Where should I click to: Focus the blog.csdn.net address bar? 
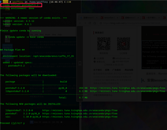point(132,23)
